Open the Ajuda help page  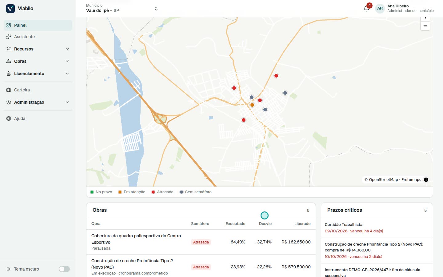tap(38, 118)
